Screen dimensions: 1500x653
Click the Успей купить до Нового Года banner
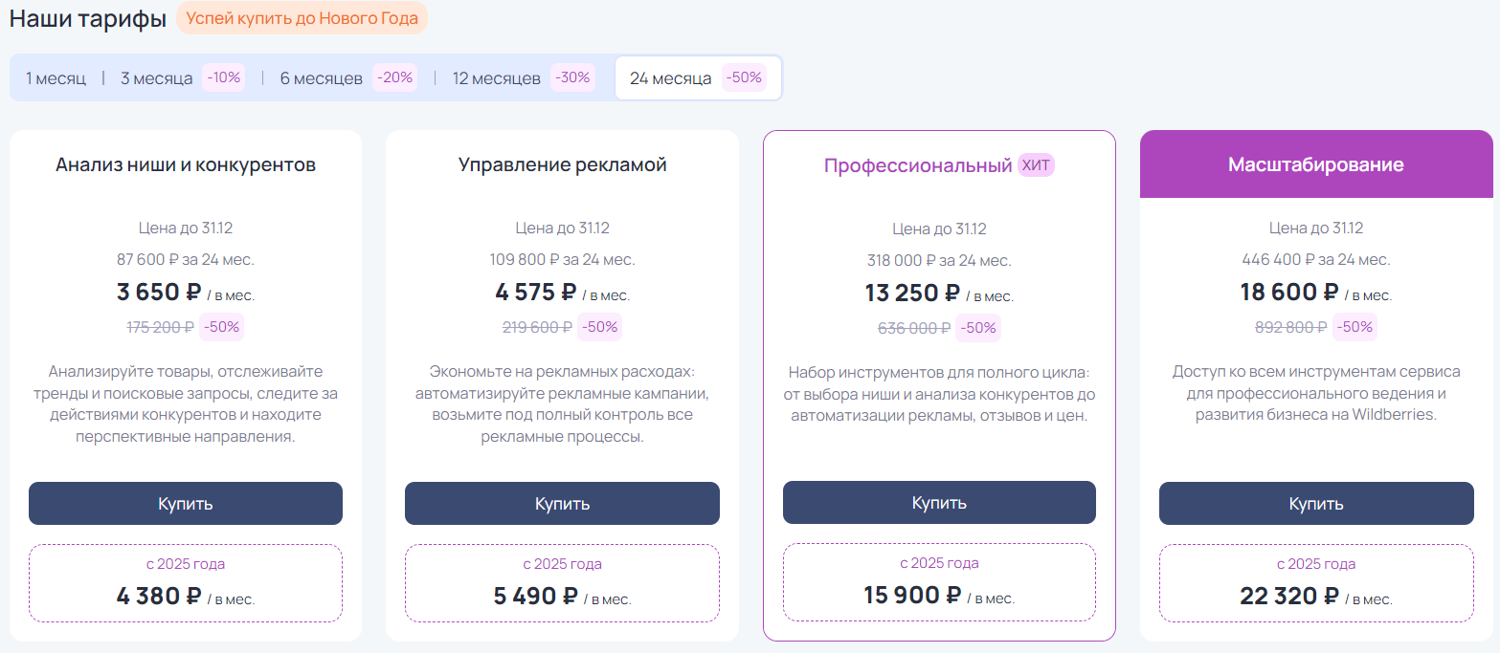pos(301,18)
